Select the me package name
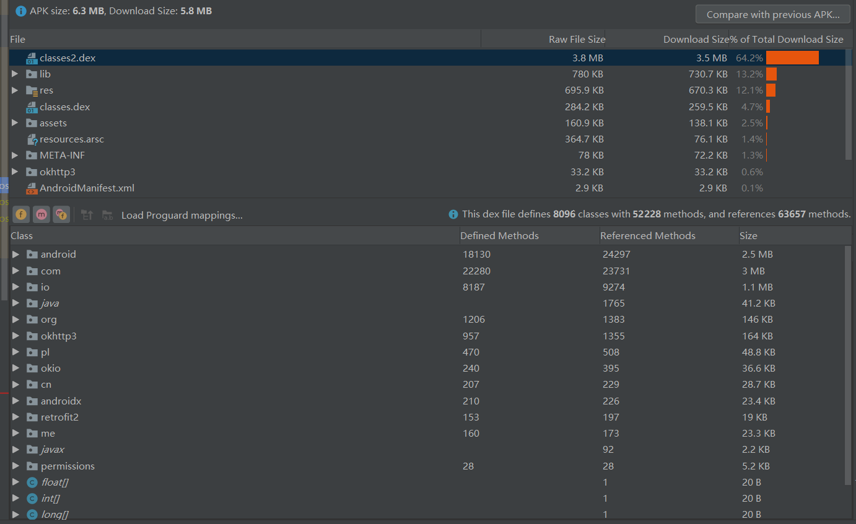This screenshot has height=524, width=856. (48, 434)
